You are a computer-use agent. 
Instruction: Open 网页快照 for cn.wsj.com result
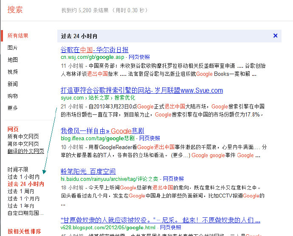tap(139, 57)
